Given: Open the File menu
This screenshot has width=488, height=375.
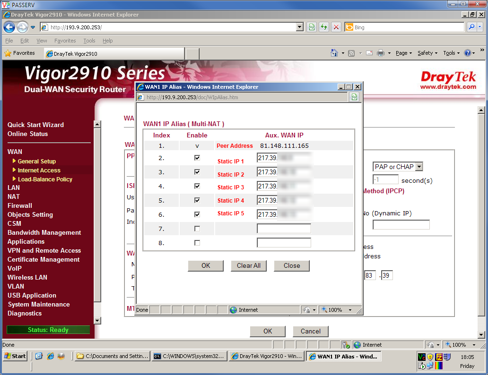Looking at the screenshot, I should pos(9,41).
